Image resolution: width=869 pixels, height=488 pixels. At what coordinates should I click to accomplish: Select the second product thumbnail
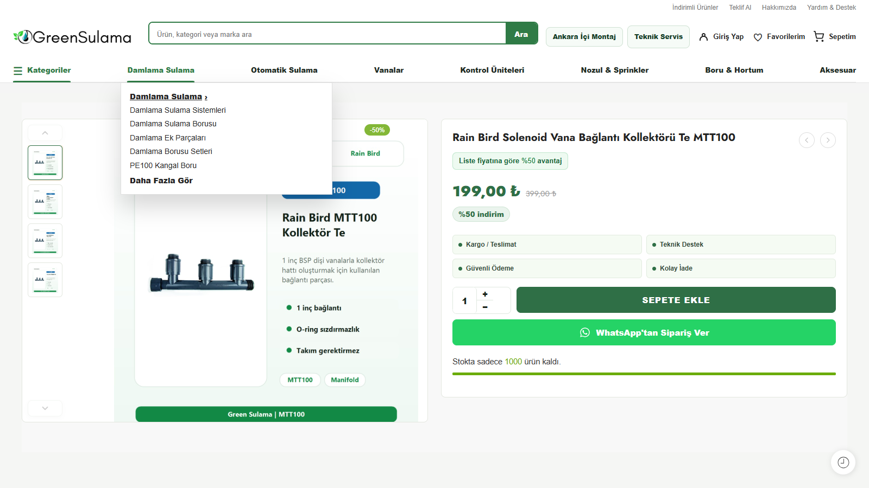[x=45, y=202]
